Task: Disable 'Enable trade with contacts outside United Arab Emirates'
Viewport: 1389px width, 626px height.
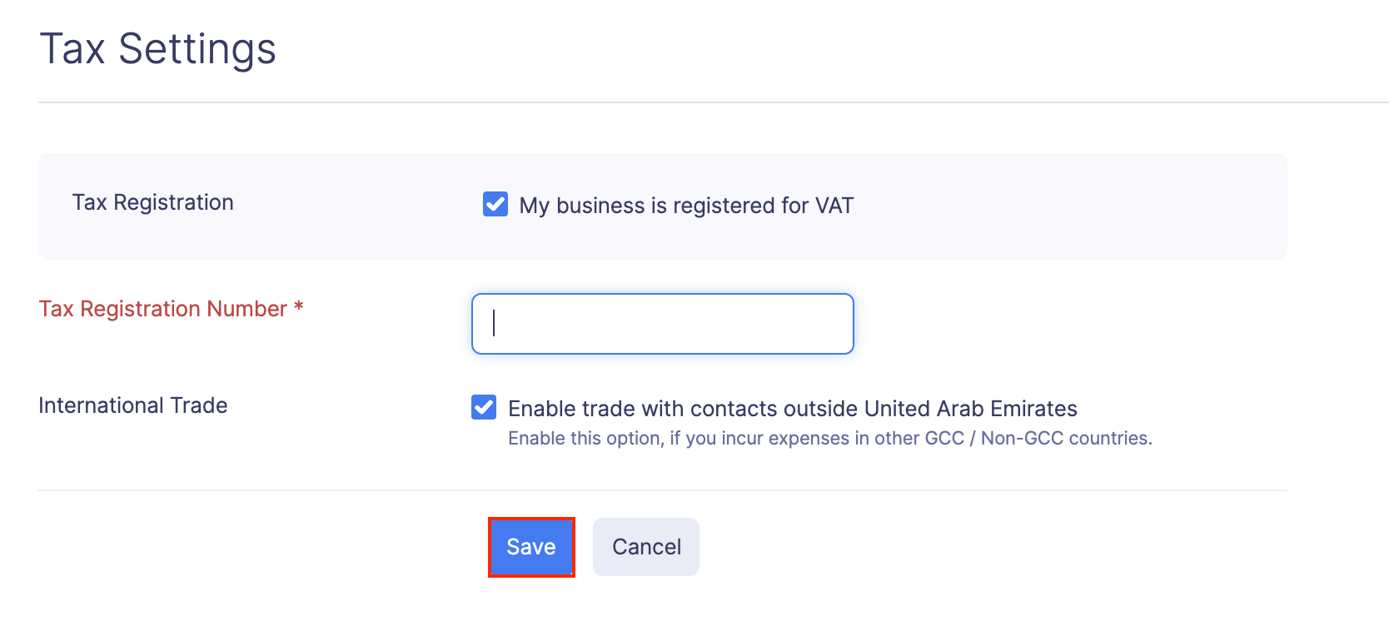Action: (485, 408)
